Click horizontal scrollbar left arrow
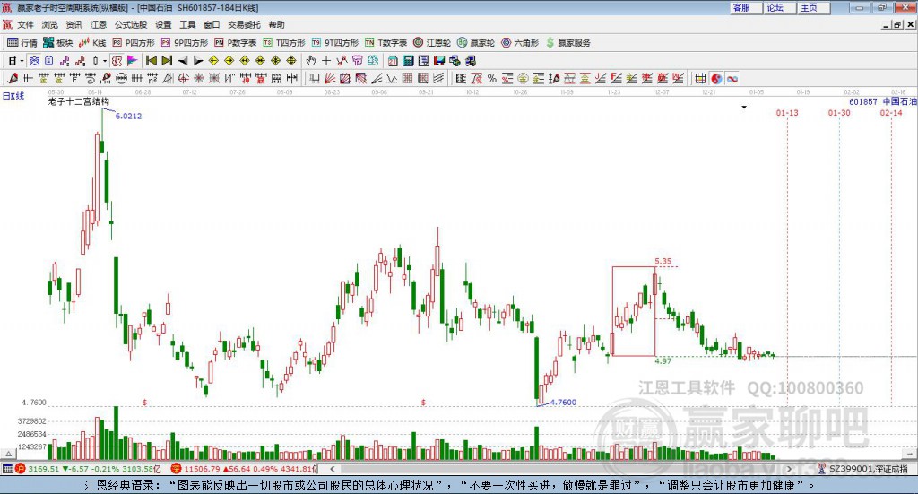918x494 pixels. coord(332,469)
